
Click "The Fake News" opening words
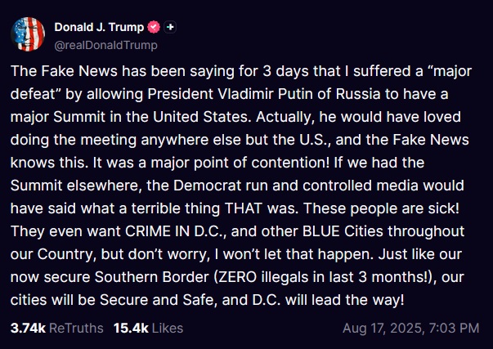(64, 71)
